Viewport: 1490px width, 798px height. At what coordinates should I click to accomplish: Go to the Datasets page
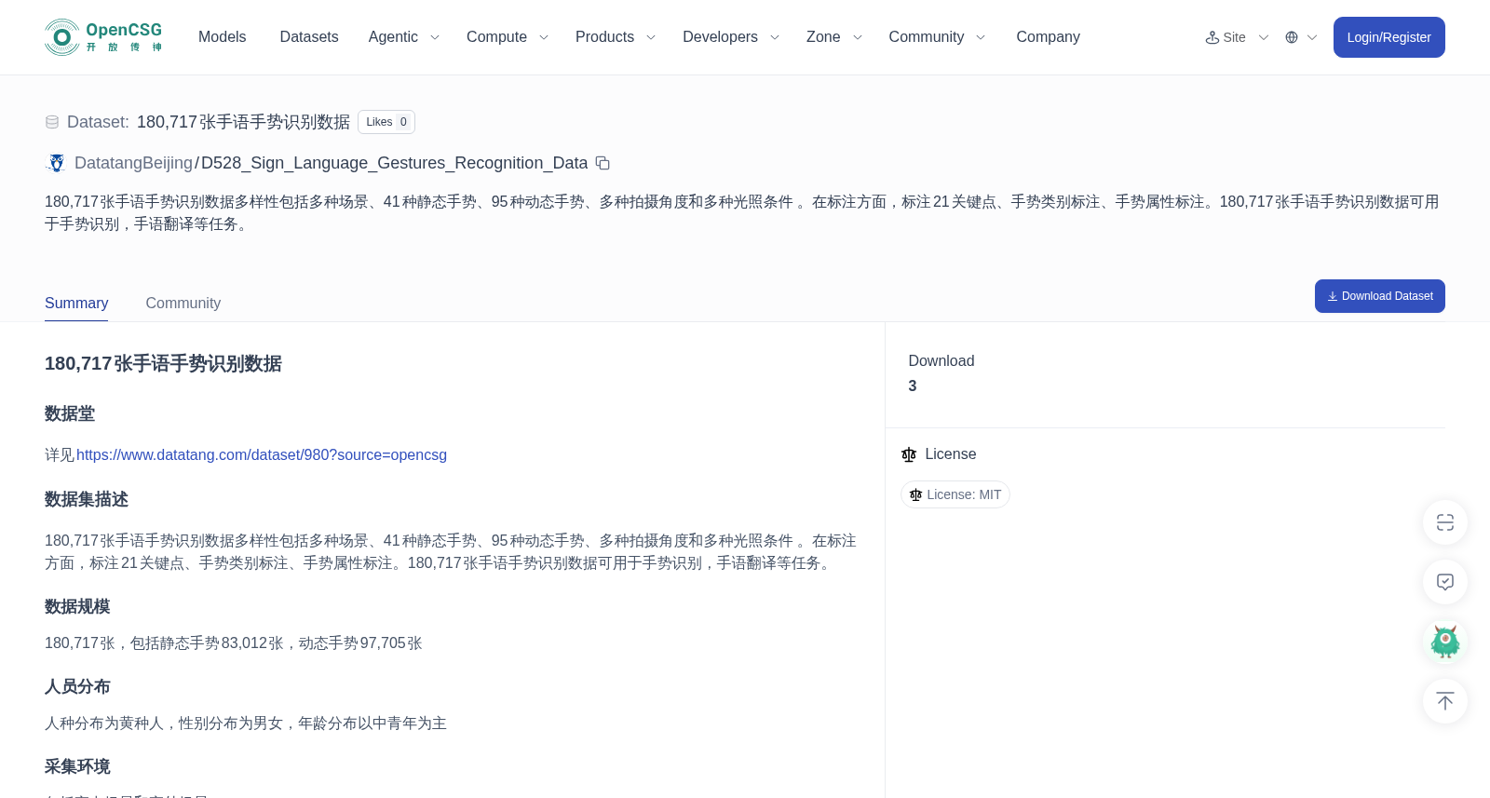(309, 37)
